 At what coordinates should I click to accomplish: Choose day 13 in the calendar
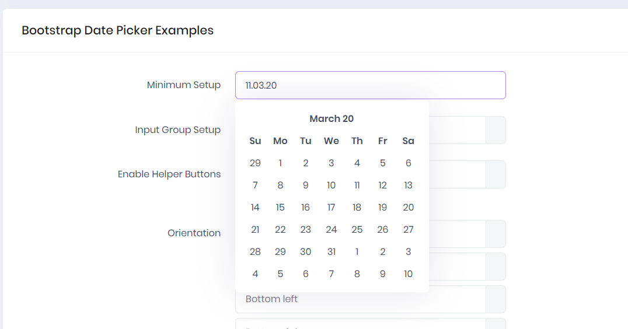coord(408,185)
